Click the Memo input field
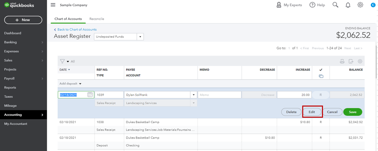 [x=219, y=95]
